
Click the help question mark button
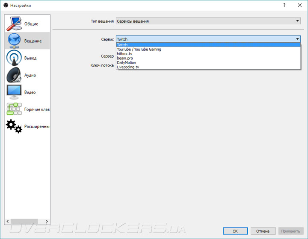coord(284,5)
